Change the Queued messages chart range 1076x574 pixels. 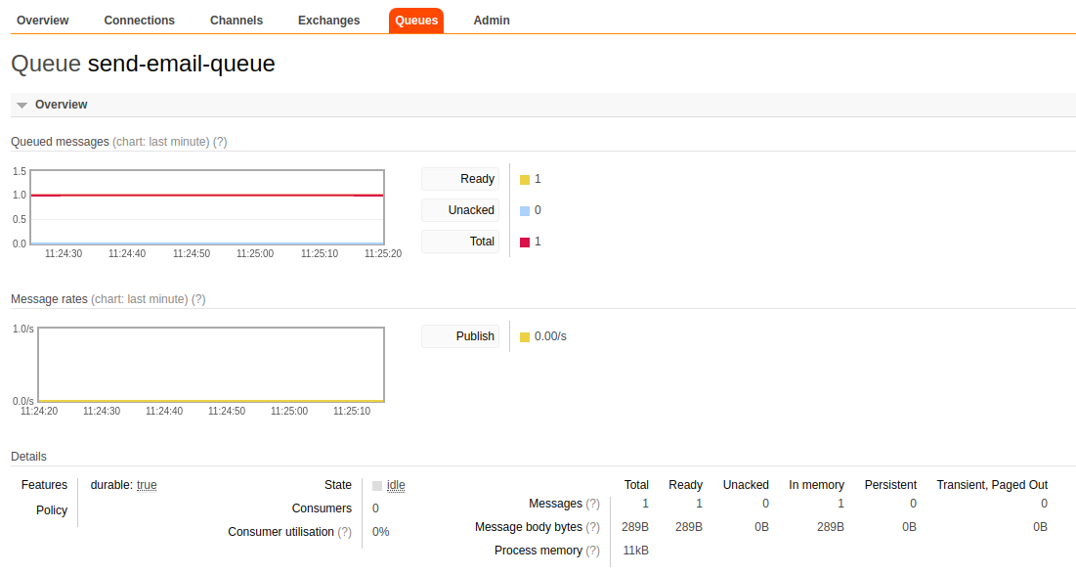161,142
